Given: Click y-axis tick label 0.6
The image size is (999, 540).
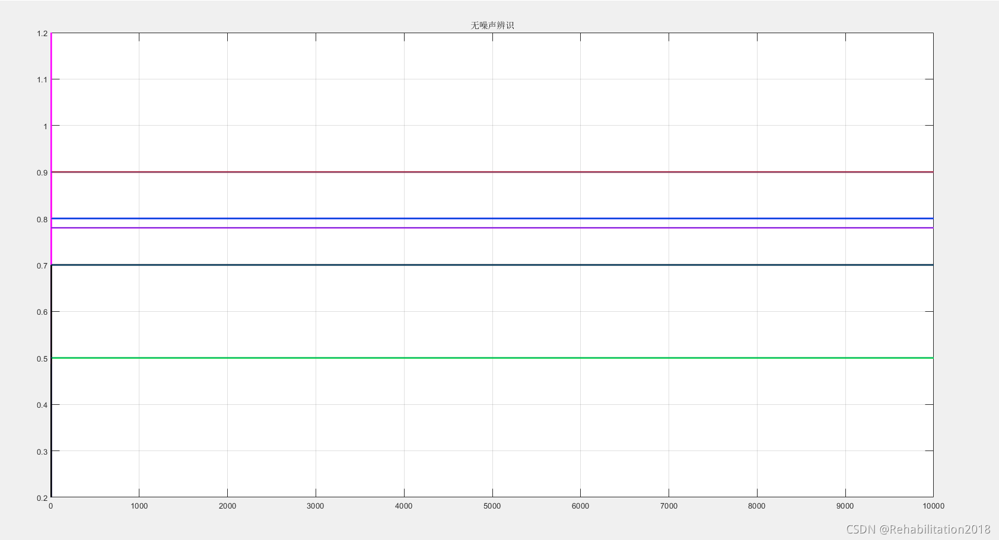Looking at the screenshot, I should pyautogui.click(x=42, y=312).
